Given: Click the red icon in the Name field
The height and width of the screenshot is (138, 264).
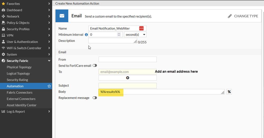Looking at the screenshot, I should coord(141,28).
